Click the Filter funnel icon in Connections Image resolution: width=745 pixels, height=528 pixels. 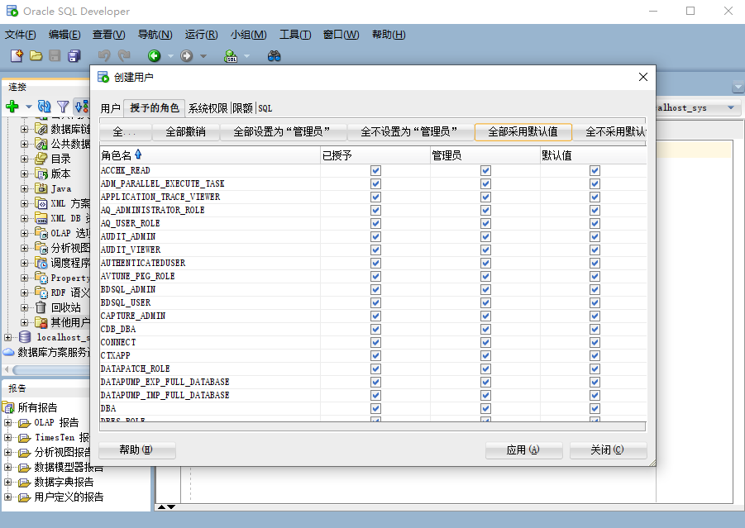63,107
